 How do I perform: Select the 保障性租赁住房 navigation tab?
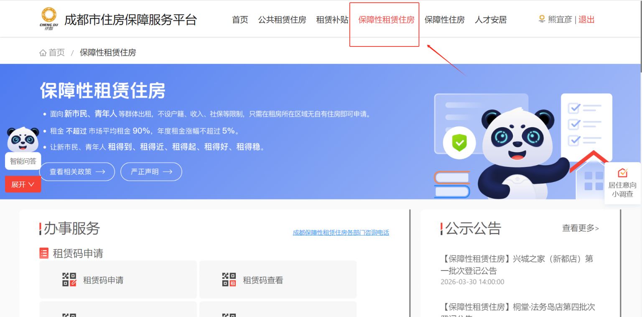[386, 20]
